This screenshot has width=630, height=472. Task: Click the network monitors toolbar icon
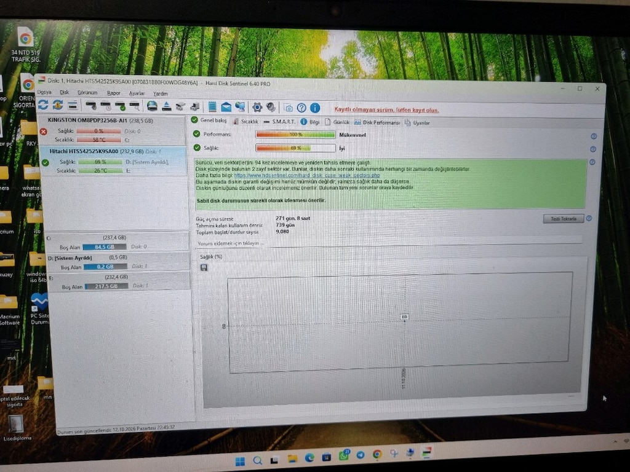pos(241,107)
